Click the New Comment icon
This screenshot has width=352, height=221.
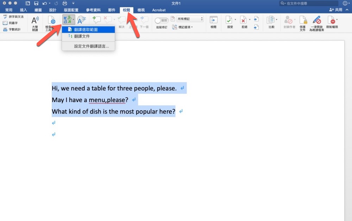[96, 20]
